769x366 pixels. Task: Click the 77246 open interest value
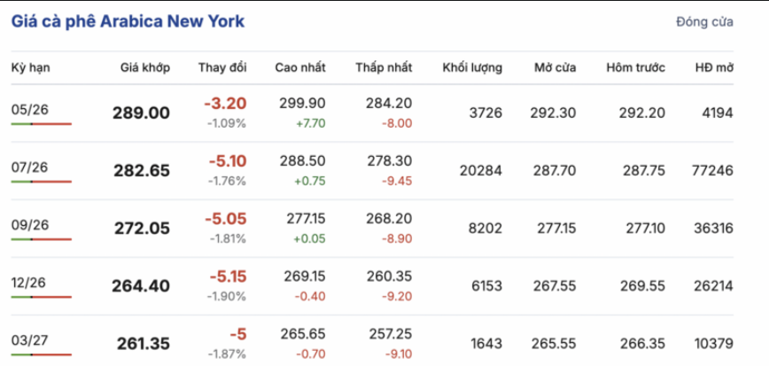tap(712, 171)
